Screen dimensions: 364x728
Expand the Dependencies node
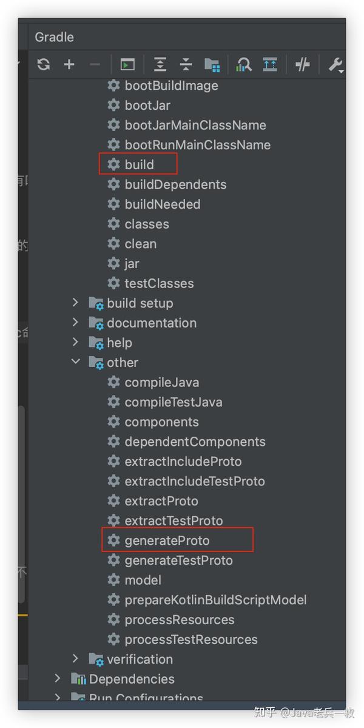[58, 679]
